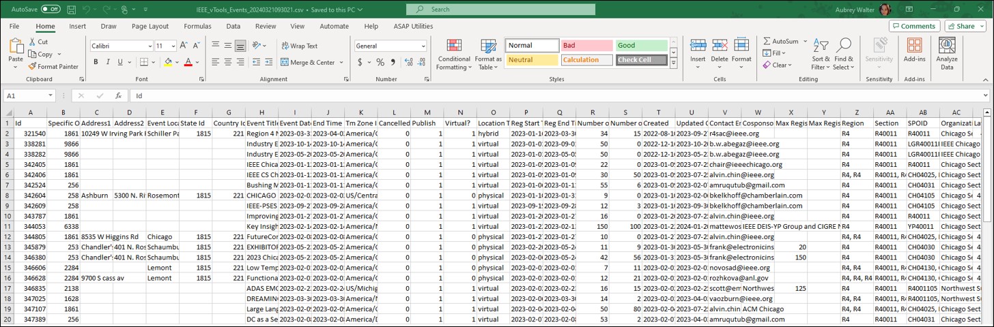Align cell text to the right
Screen dimensions: 994x327
(x=240, y=62)
